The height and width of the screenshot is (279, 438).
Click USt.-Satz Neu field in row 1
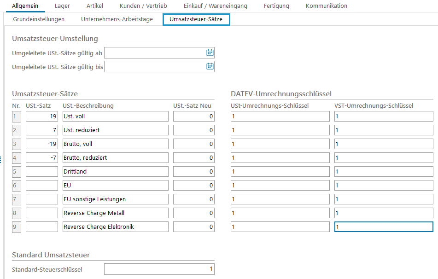tap(193, 116)
